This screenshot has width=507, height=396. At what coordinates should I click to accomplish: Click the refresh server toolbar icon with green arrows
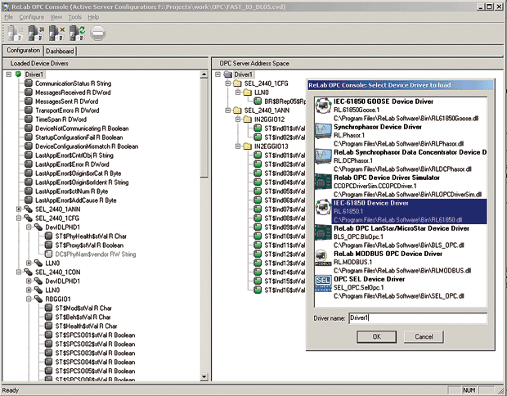tap(78, 33)
